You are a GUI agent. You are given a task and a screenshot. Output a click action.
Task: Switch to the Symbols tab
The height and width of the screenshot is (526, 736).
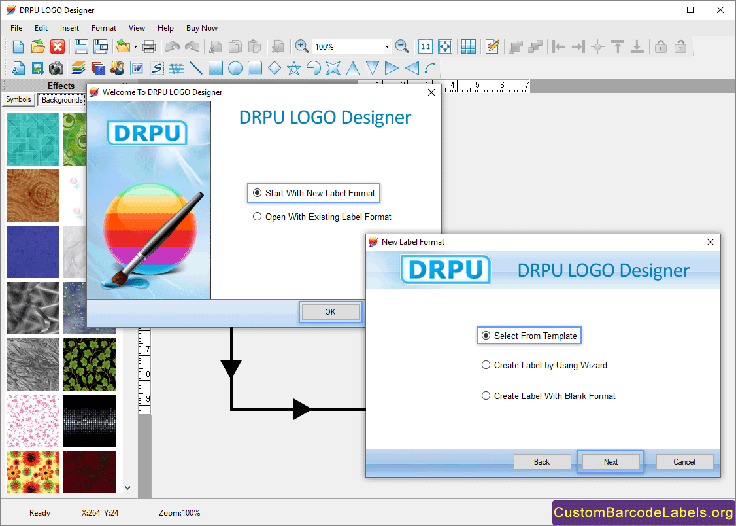(x=18, y=99)
